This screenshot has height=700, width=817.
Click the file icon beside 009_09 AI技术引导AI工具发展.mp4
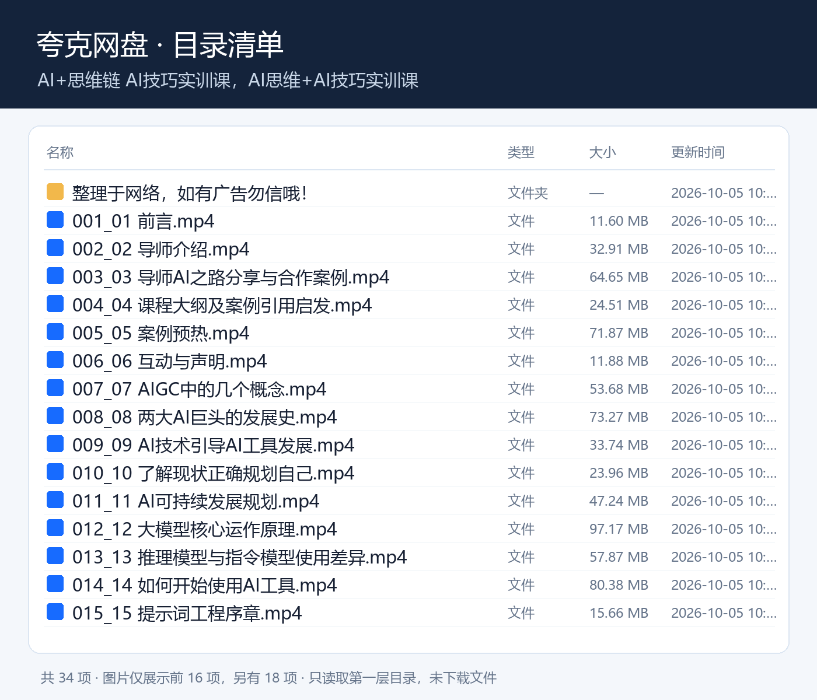pyautogui.click(x=55, y=443)
